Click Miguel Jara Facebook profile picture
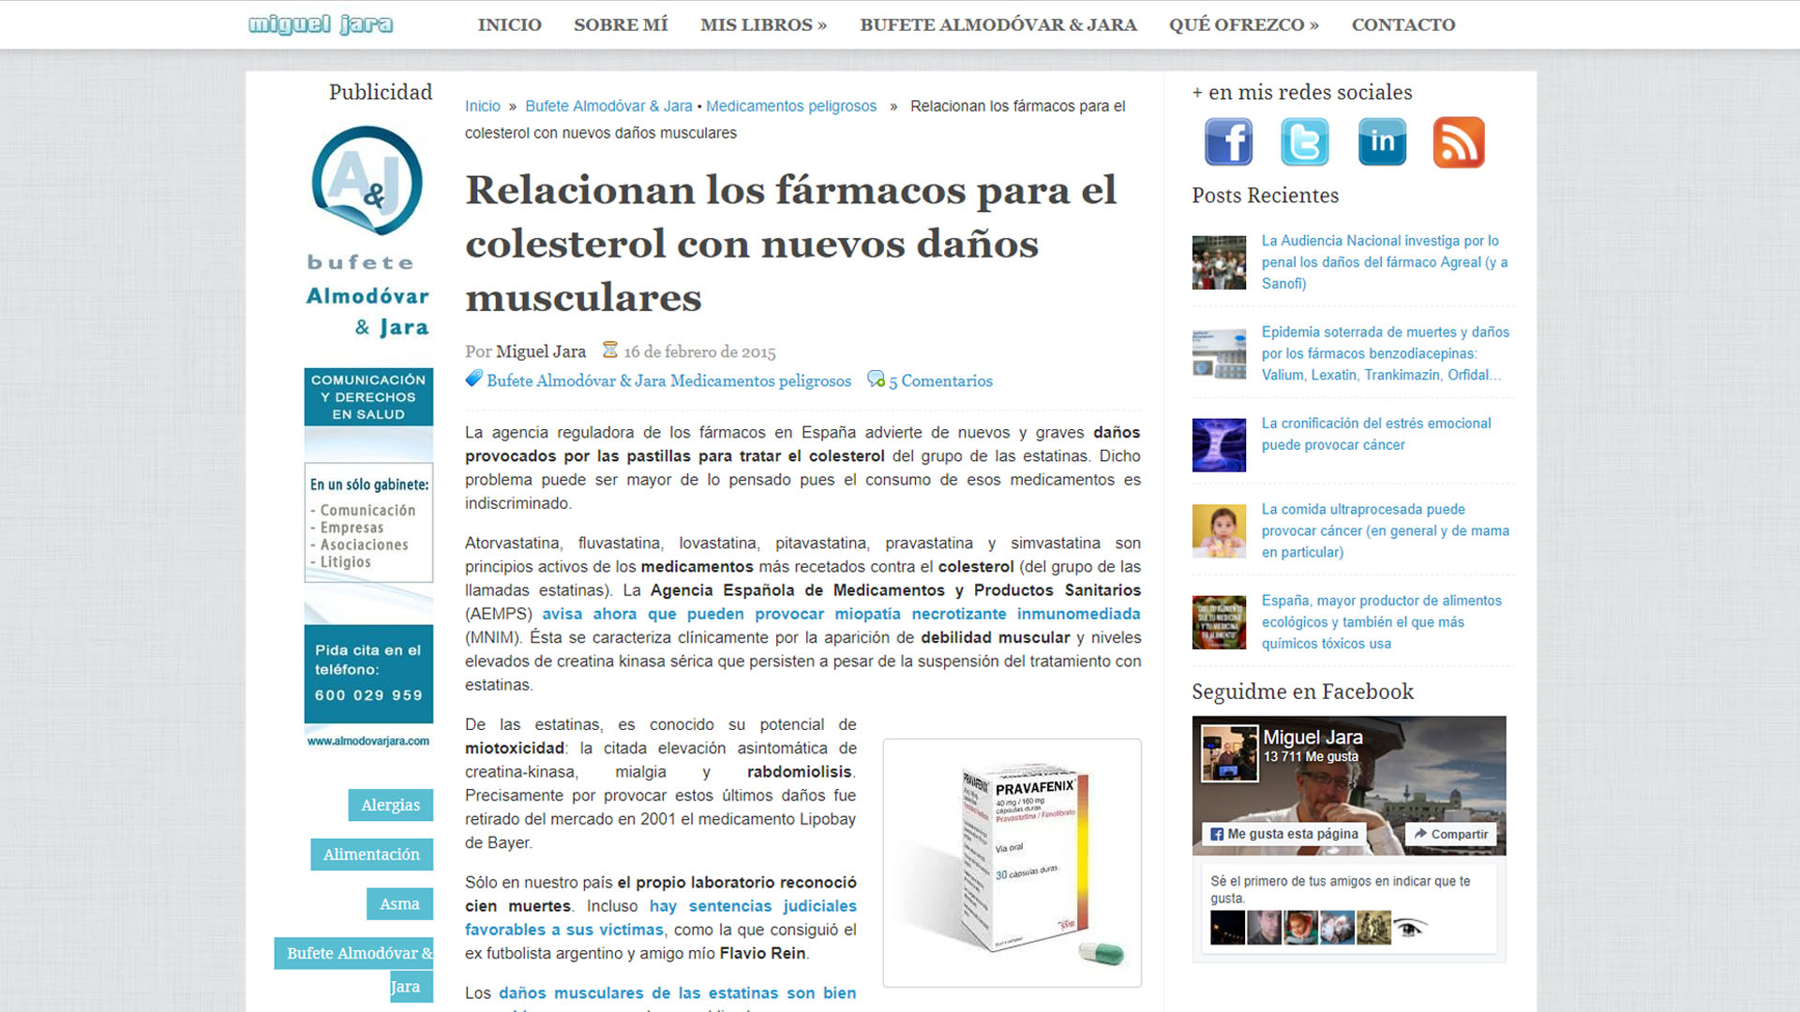Image resolution: width=1800 pixels, height=1012 pixels. click(1230, 753)
